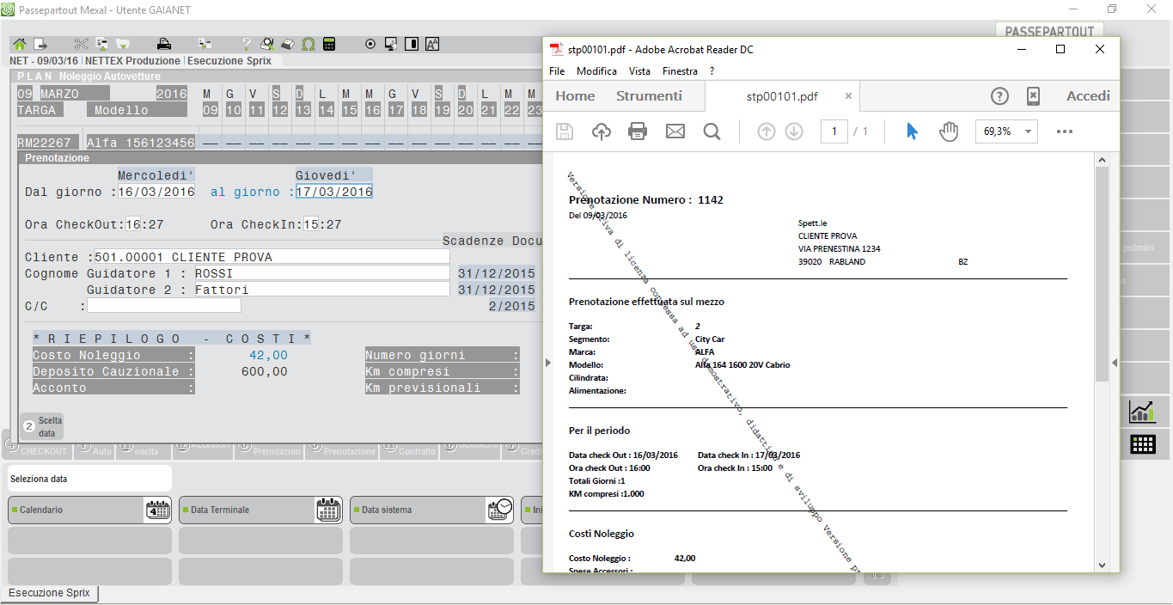Select the Esecuzione Sprix bottom tab

tap(50, 593)
